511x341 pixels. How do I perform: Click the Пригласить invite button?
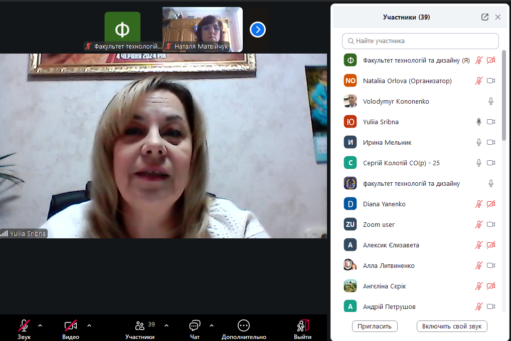click(375, 326)
